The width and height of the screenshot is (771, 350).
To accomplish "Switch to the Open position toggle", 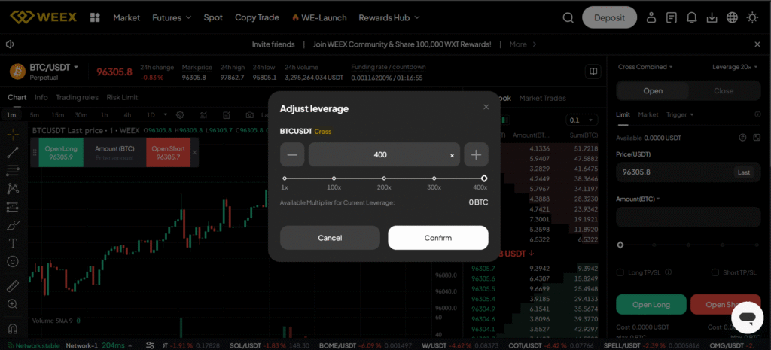I will (653, 91).
